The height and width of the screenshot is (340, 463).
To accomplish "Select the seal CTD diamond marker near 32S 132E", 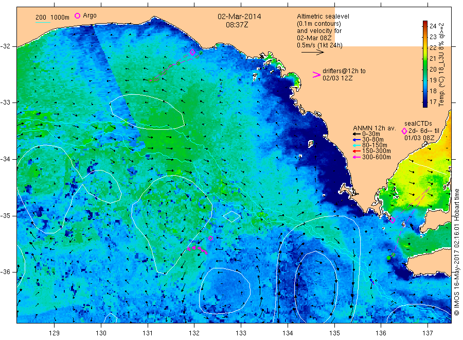I will pos(192,53).
